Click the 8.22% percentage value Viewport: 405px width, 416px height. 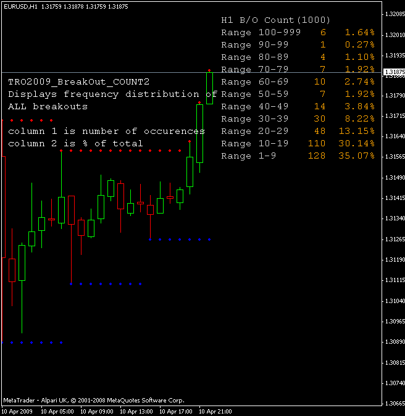pos(359,119)
